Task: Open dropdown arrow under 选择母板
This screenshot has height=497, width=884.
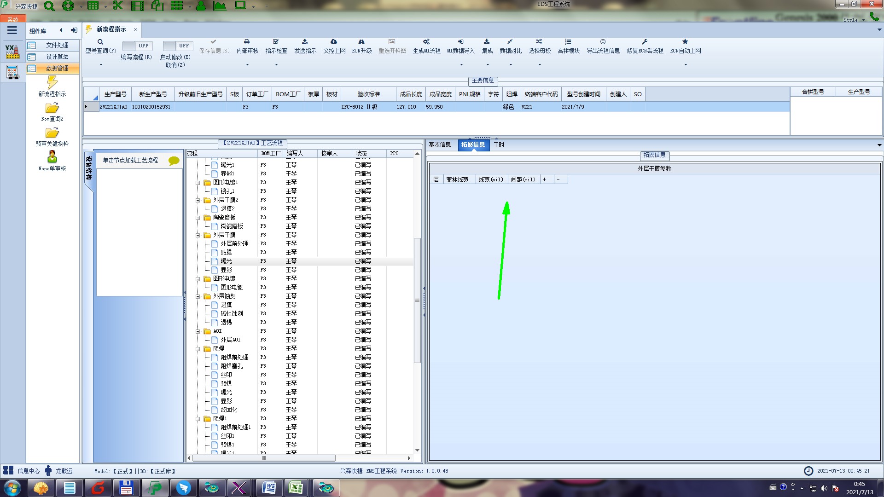Action: coord(540,64)
